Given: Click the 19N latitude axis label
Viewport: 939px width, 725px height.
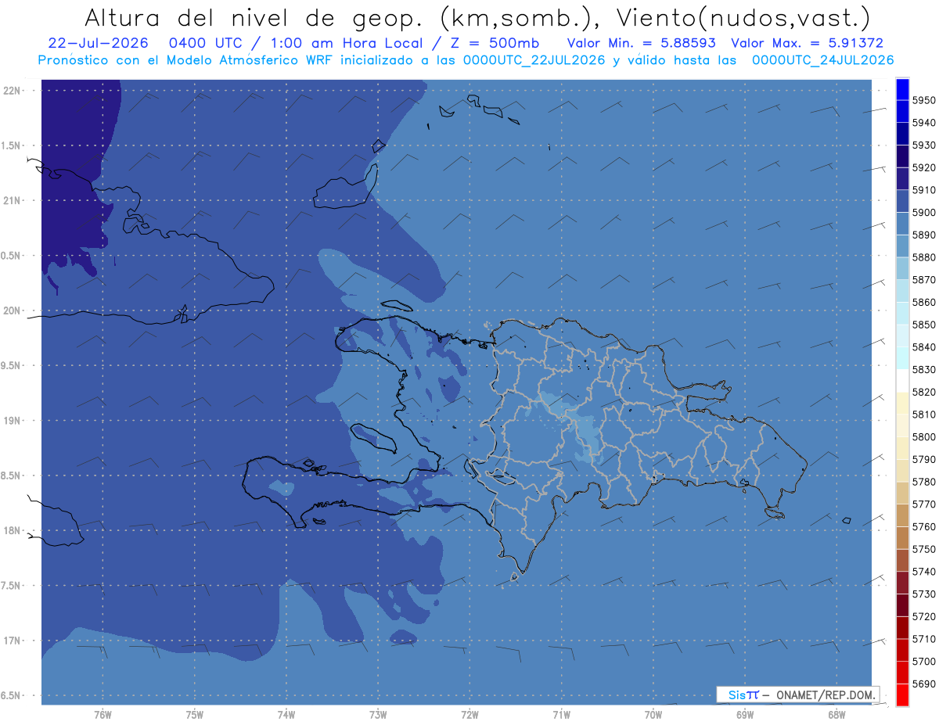Looking at the screenshot, I should point(12,420).
